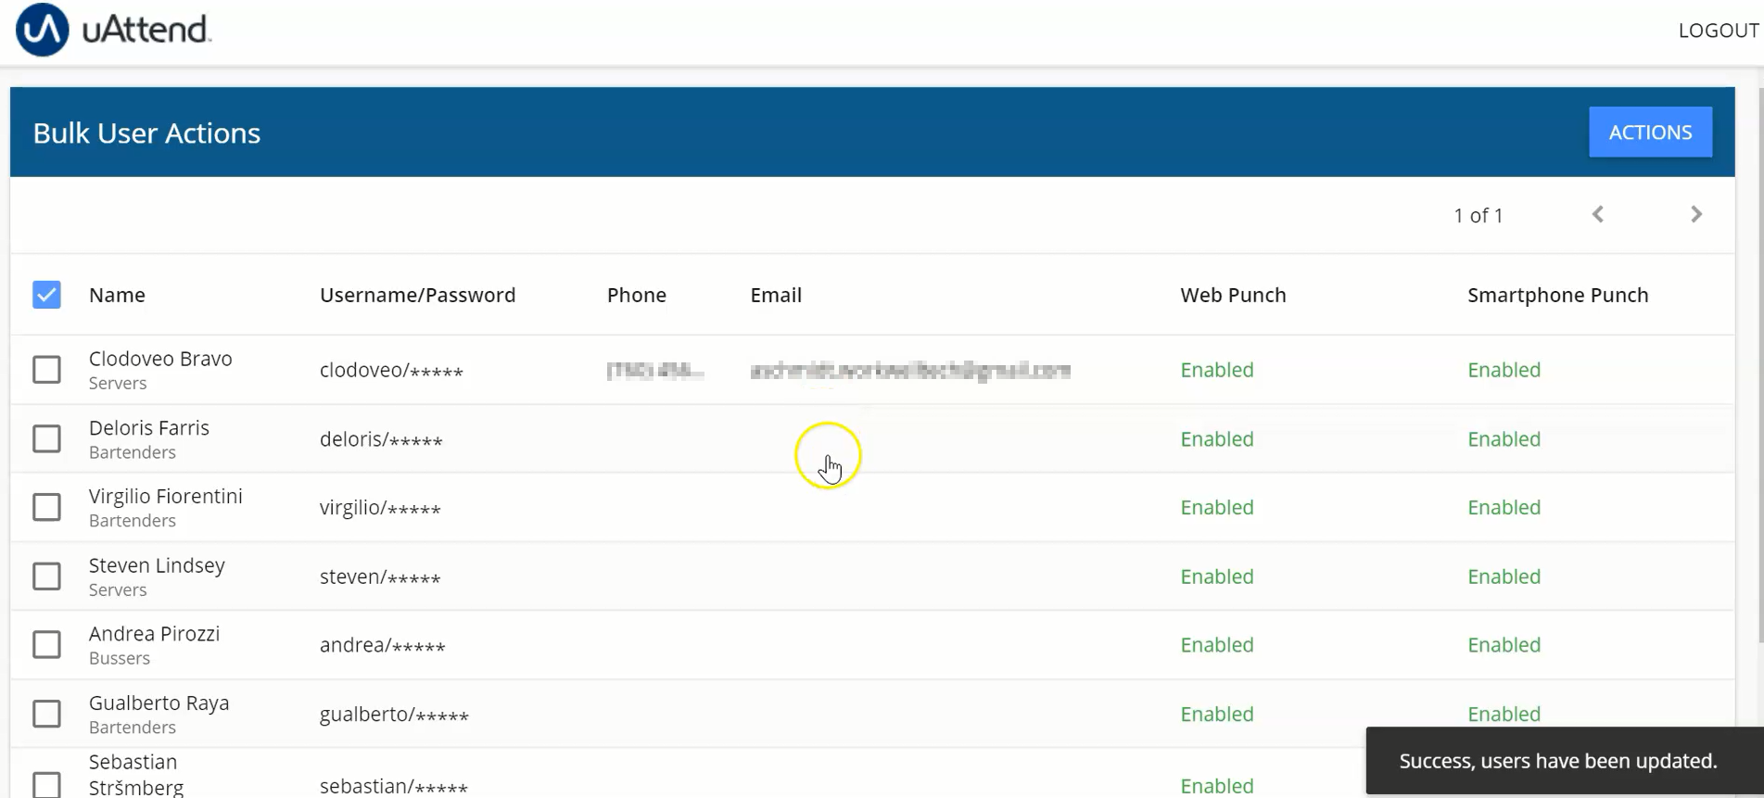Click the Web Punch column header
1764x798 pixels.
pos(1233,295)
